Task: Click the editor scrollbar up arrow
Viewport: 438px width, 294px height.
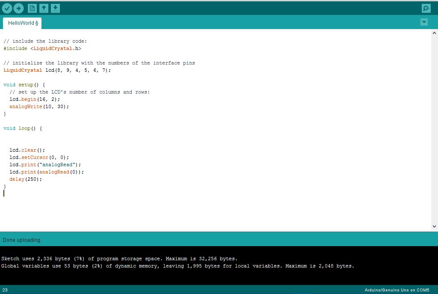Action: 435,33
